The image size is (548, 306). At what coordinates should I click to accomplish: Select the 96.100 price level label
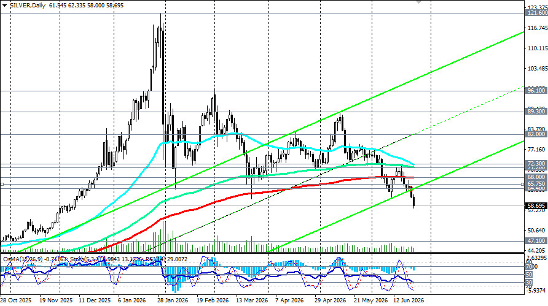point(536,90)
